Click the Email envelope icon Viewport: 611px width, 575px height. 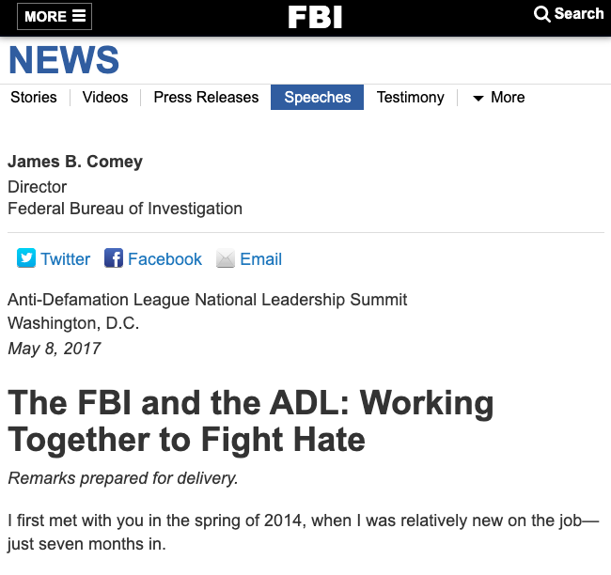(x=226, y=259)
